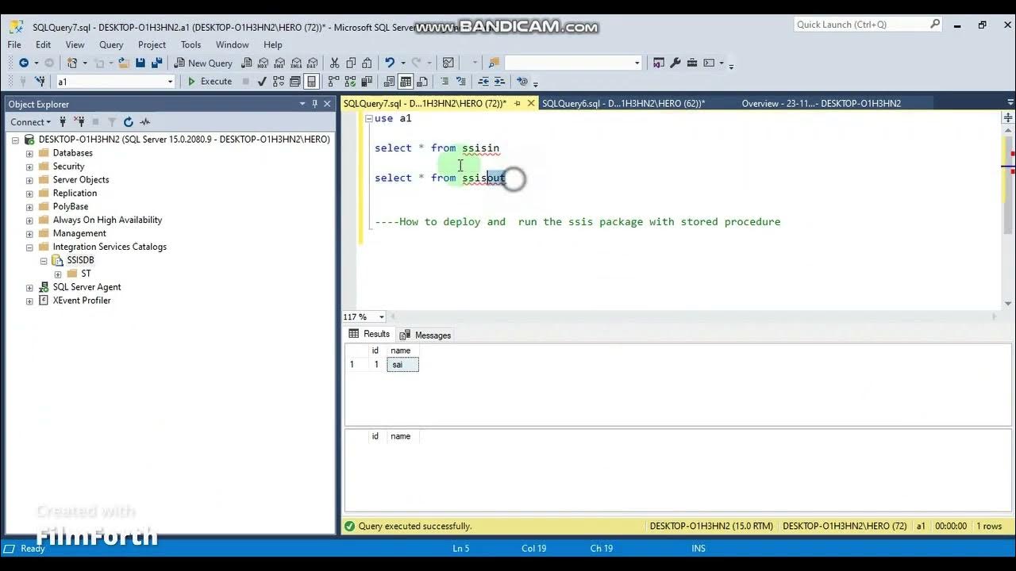The height and width of the screenshot is (571, 1016).
Task: Click the editor vertical scrollbar down arrow
Action: (1009, 304)
